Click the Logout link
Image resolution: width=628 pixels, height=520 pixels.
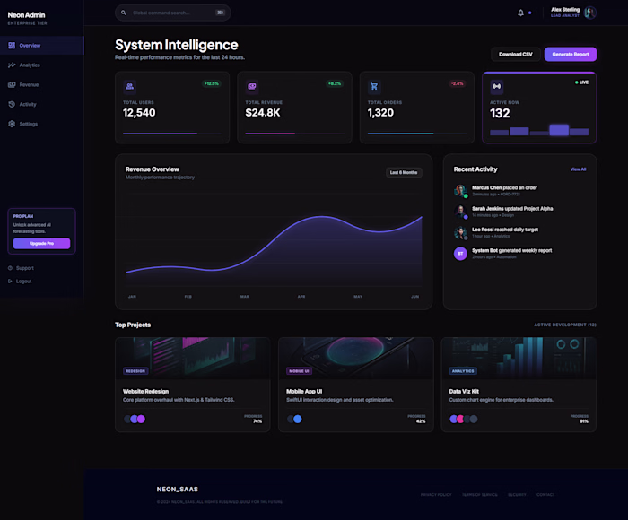20,281
